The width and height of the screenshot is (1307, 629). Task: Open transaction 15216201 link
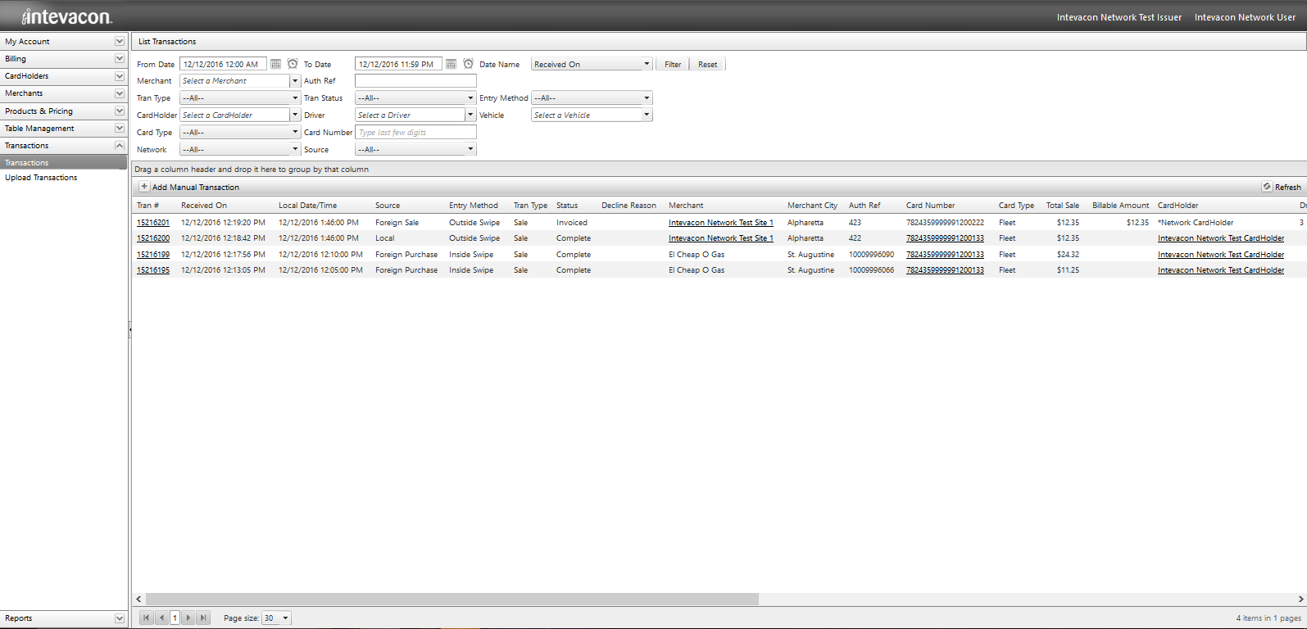153,223
